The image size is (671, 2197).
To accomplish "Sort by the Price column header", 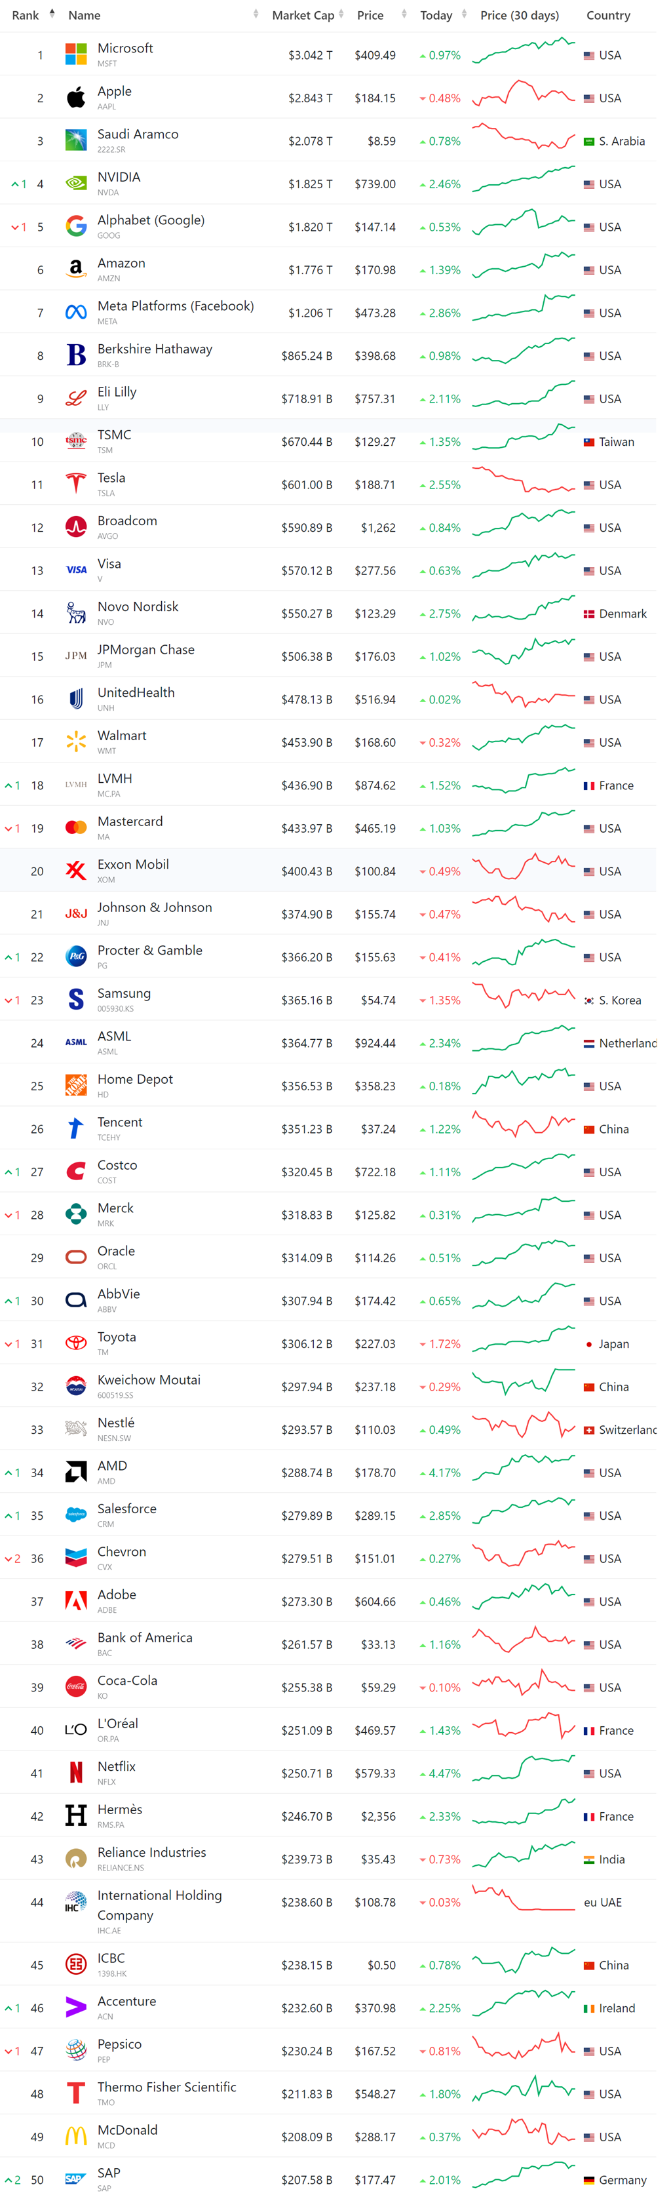I will click(x=371, y=15).
